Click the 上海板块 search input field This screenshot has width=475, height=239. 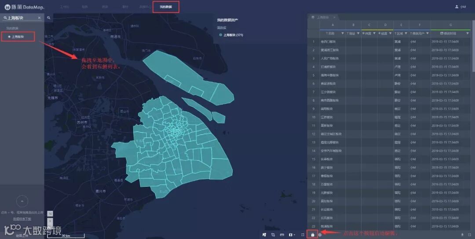22,18
